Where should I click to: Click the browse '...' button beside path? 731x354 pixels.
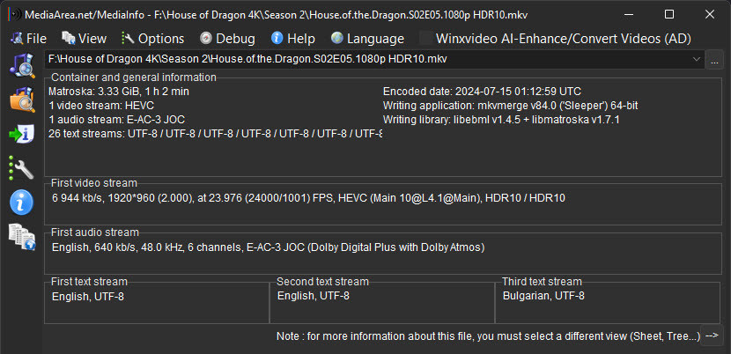point(714,60)
